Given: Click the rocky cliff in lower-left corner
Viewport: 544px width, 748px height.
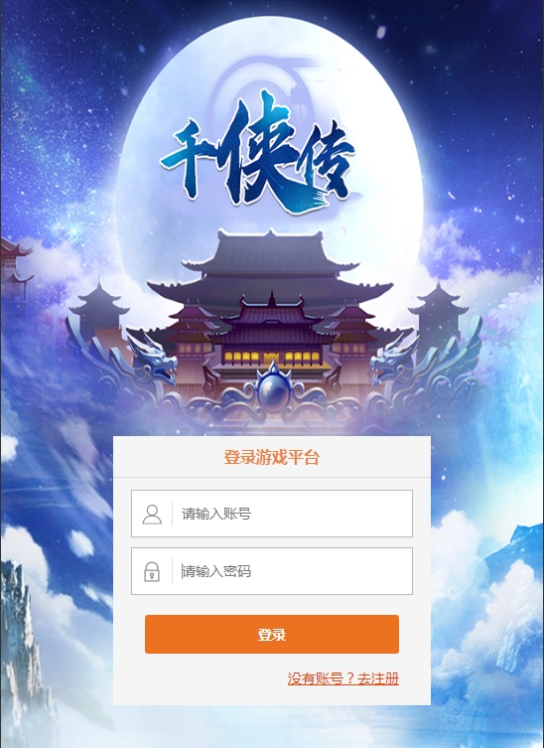Looking at the screenshot, I should (24, 654).
